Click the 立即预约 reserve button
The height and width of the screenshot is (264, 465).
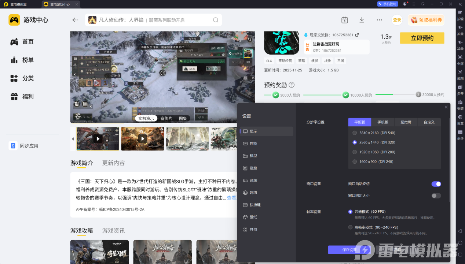(422, 38)
